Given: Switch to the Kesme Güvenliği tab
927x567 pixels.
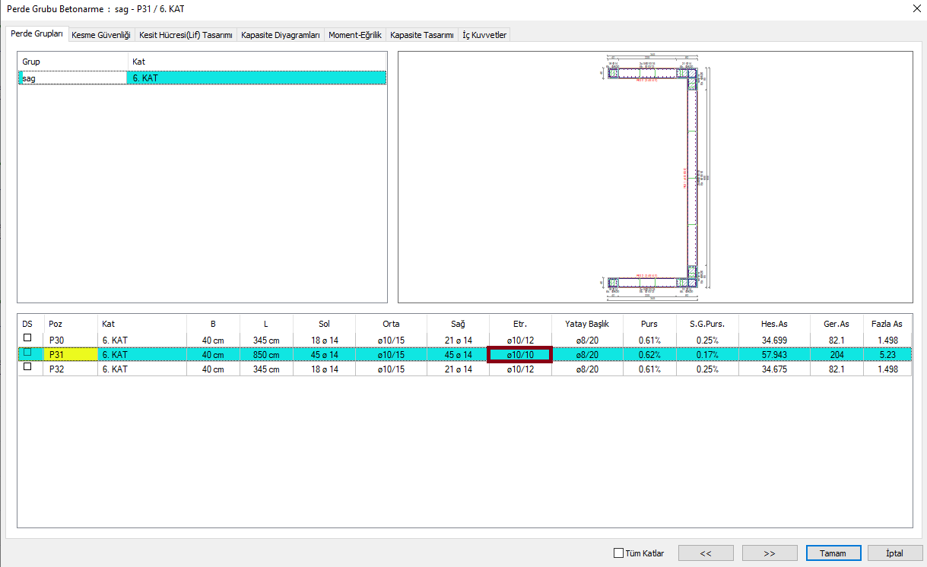Looking at the screenshot, I should coord(101,35).
